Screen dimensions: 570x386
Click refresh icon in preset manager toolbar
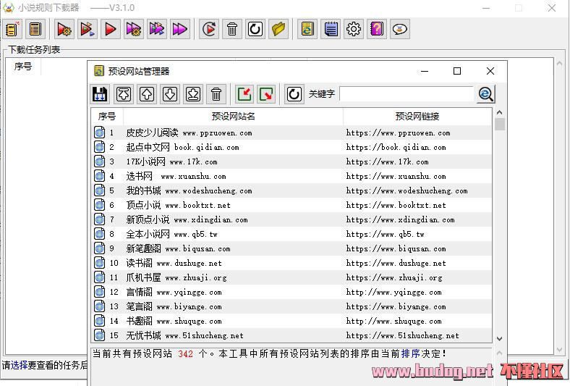coord(294,94)
